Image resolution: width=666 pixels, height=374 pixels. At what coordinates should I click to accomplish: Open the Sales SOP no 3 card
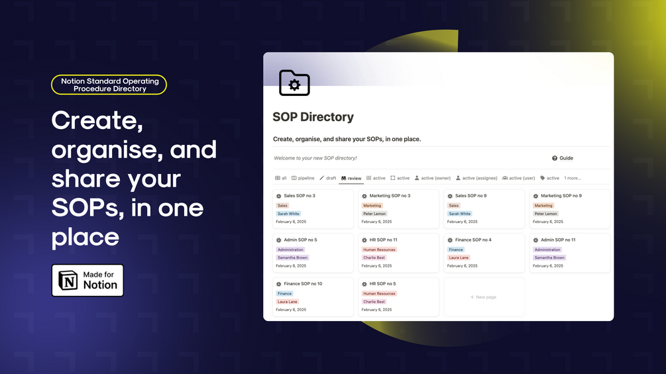(313, 209)
